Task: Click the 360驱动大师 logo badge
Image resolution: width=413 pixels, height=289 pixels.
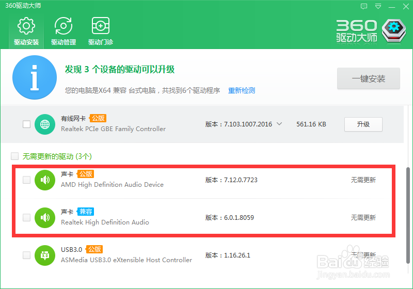Action: pos(394,31)
